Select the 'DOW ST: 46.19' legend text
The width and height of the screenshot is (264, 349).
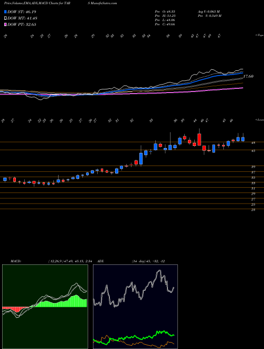22,12
